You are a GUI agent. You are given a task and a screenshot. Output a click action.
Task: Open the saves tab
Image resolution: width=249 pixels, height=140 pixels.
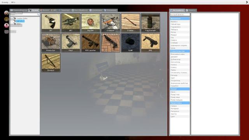pyautogui.click(x=110, y=10)
